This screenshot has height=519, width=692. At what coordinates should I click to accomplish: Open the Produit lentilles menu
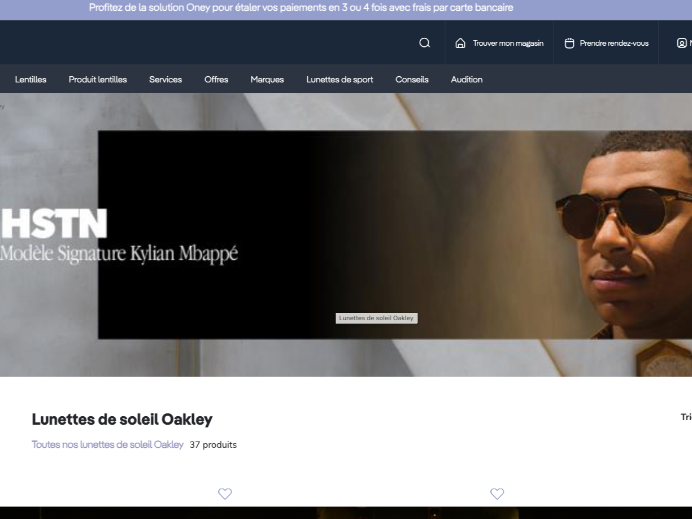[x=98, y=80]
